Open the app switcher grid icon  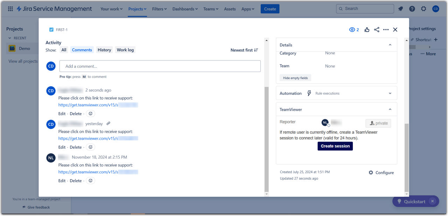pyautogui.click(x=10, y=9)
